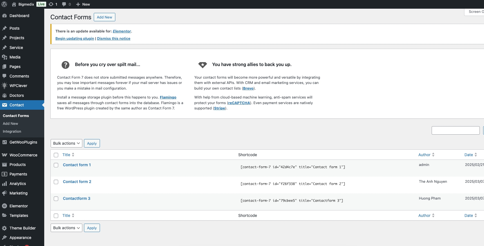Viewport: 484px width, 246px height.
Task: Open the Integration submenu item
Action: pyautogui.click(x=12, y=131)
